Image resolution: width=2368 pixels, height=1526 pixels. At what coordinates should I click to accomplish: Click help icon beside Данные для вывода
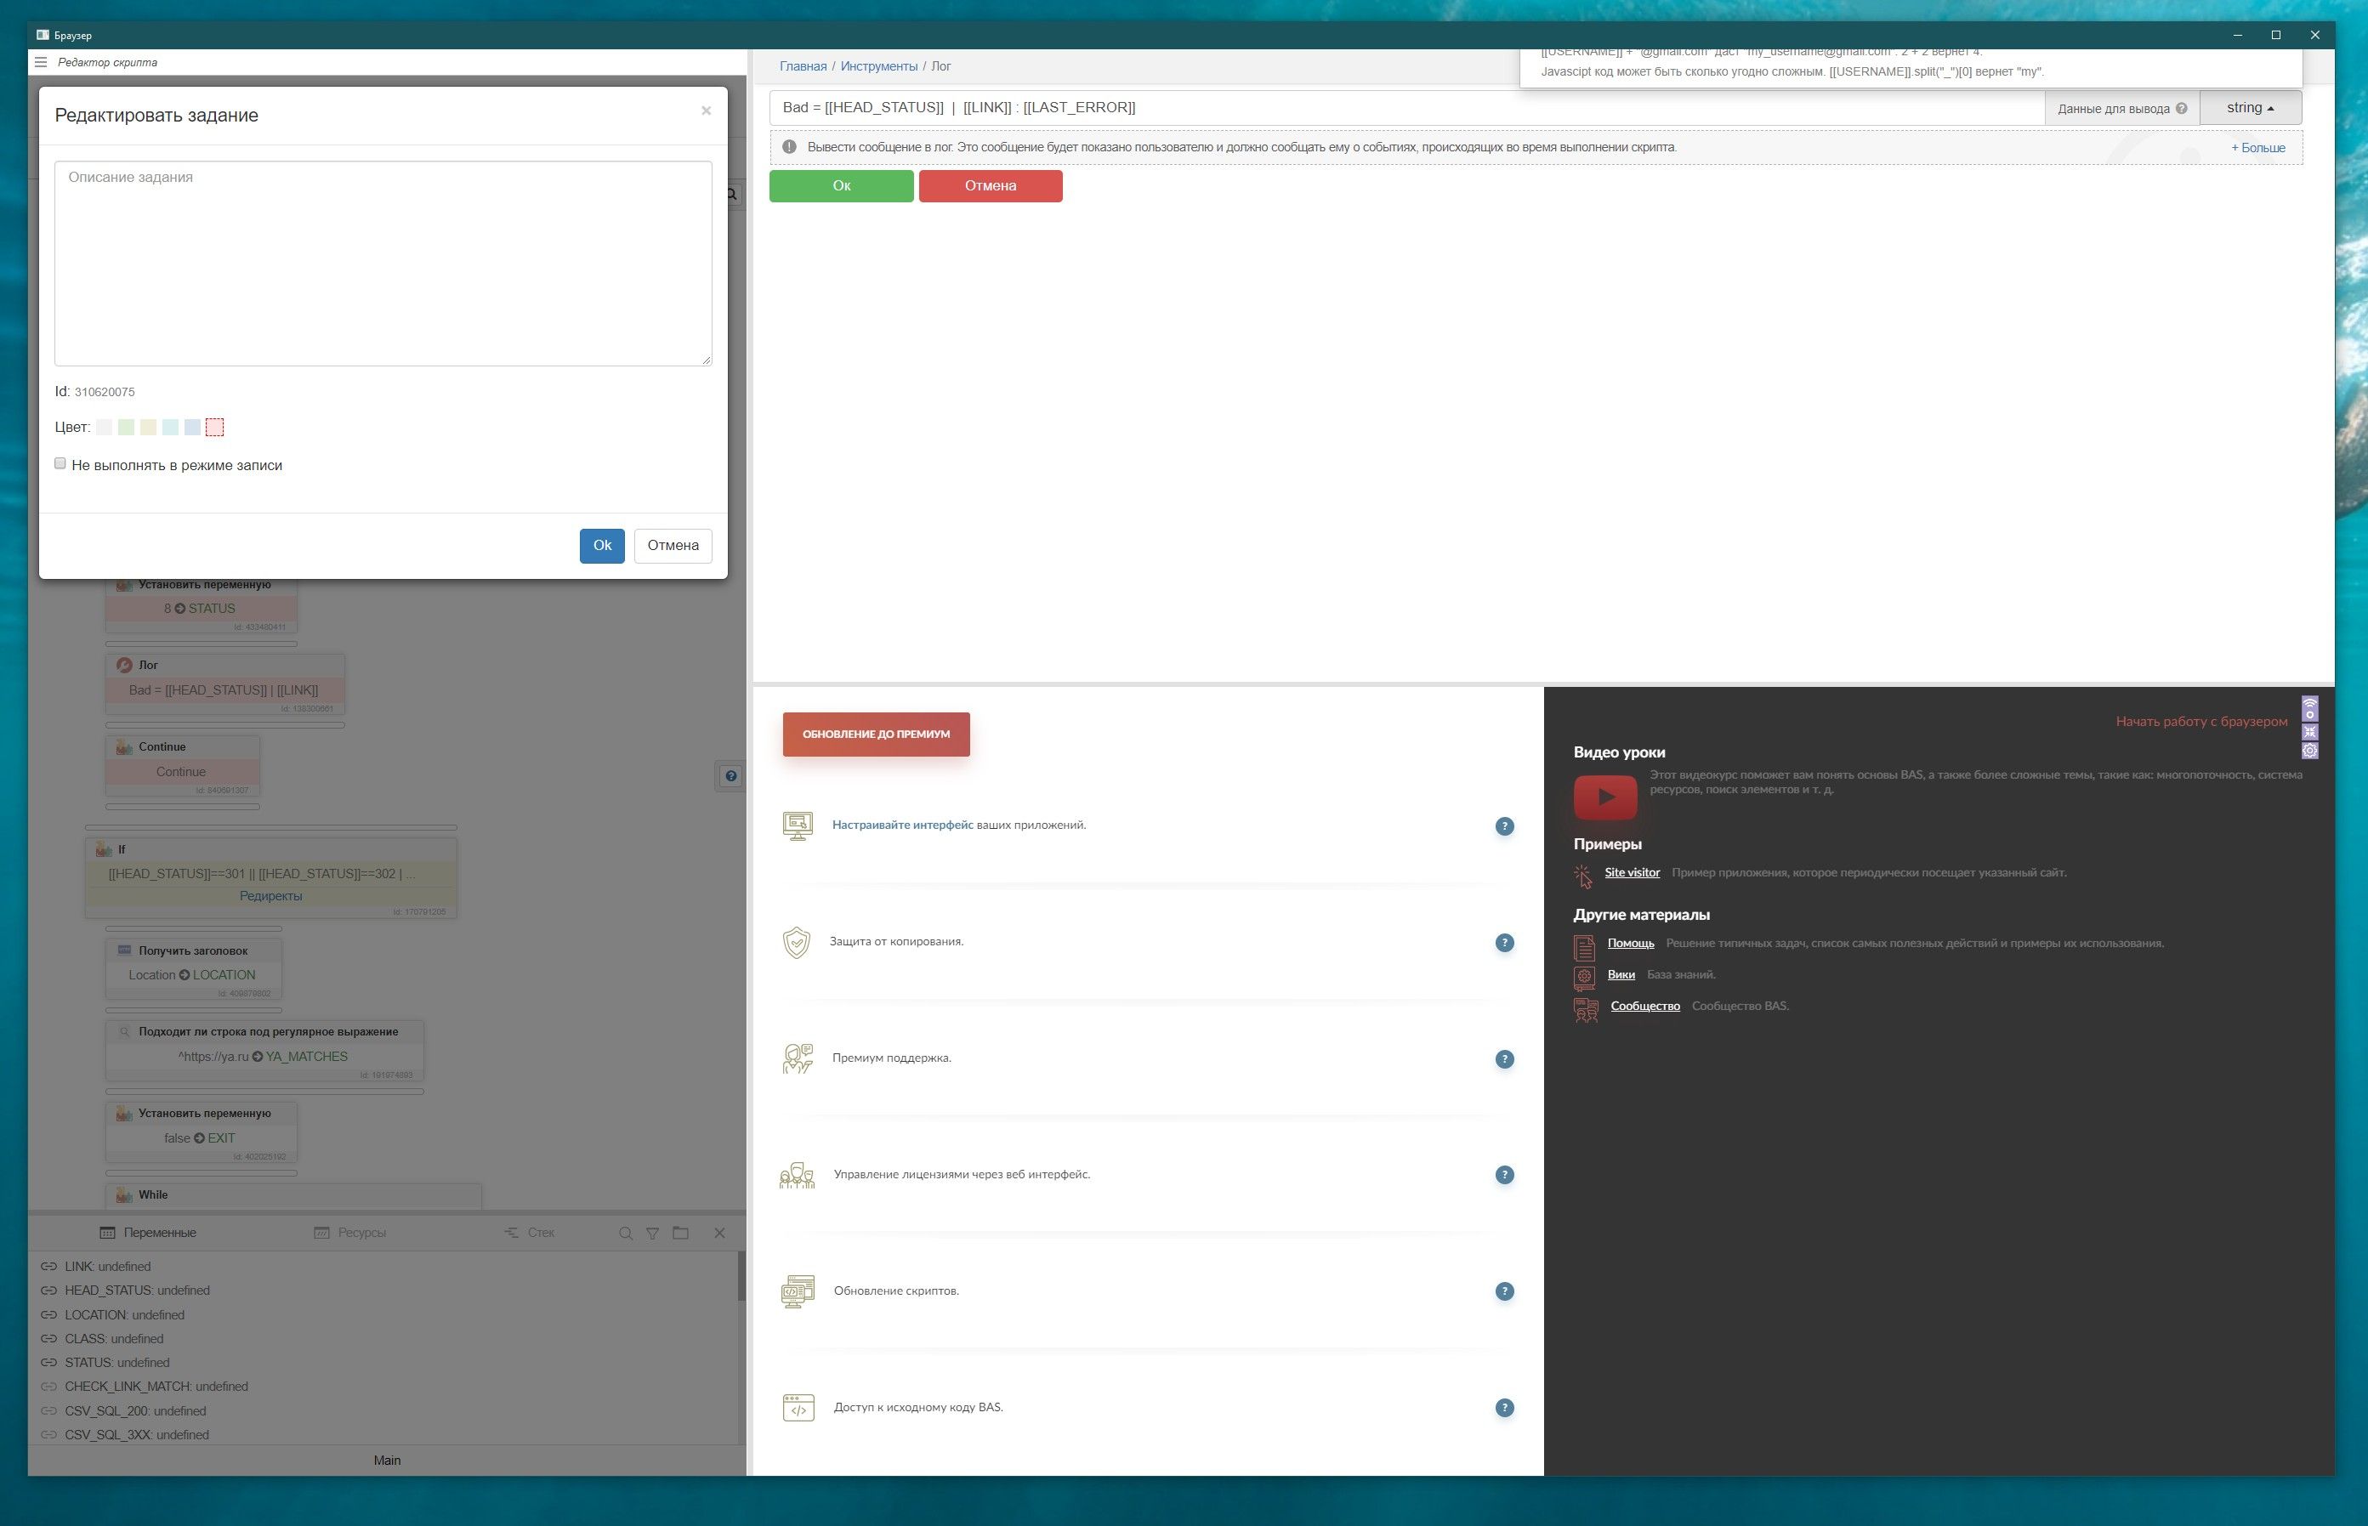(2181, 109)
